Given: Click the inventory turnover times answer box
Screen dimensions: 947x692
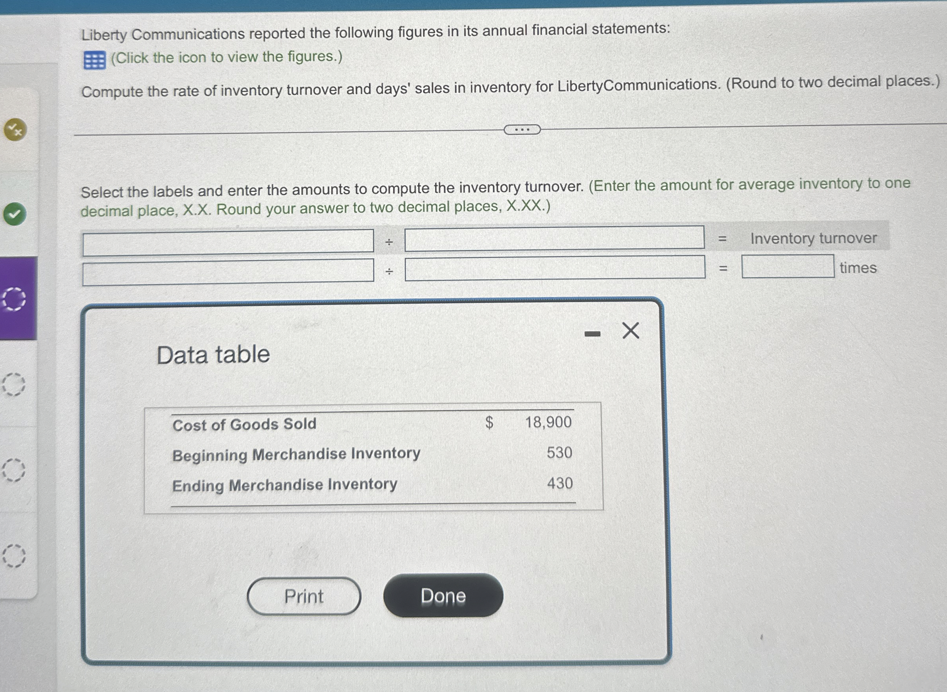Looking at the screenshot, I should coord(787,266).
